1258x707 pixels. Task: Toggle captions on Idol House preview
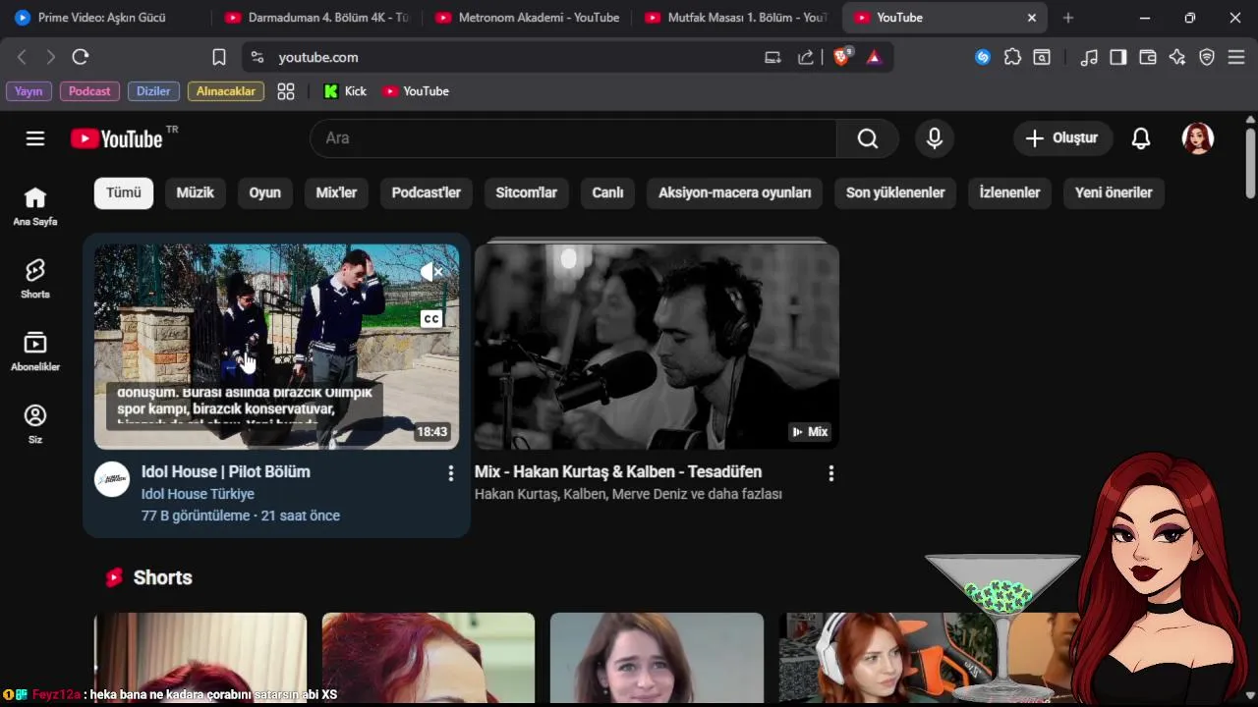[x=431, y=318]
